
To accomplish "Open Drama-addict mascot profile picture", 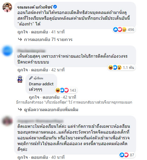I will pos(20,79).
